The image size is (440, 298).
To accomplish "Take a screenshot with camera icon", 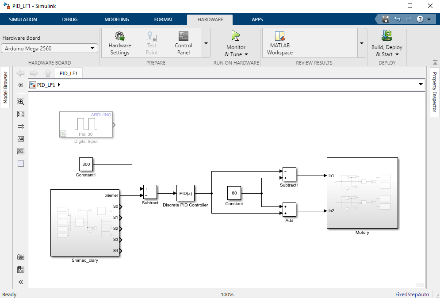I will [21, 257].
